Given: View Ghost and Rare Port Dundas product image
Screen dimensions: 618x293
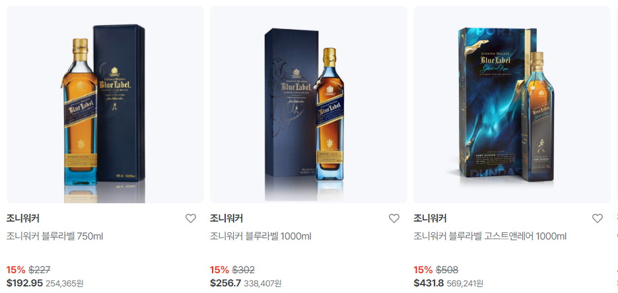Looking at the screenshot, I should [x=512, y=104].
